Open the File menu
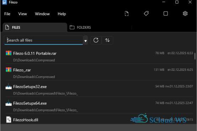The width and height of the screenshot is (197, 131). 7,14
